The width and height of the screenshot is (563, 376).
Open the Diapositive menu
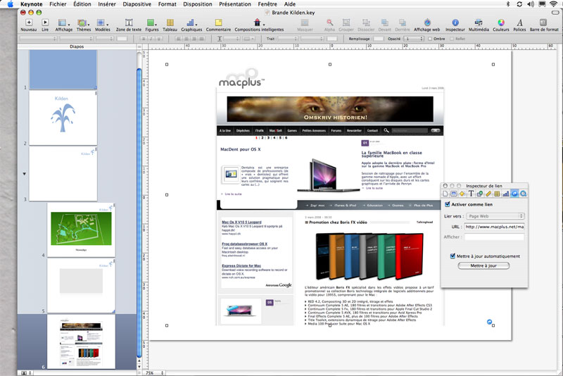coord(137,4)
